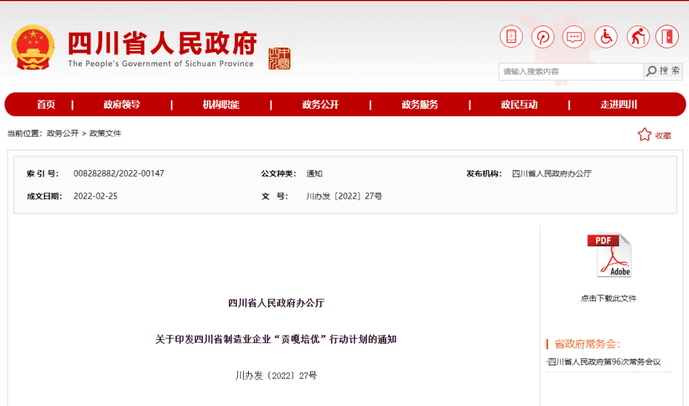Follow the 政务公开 breadcrumb link

pos(63,133)
